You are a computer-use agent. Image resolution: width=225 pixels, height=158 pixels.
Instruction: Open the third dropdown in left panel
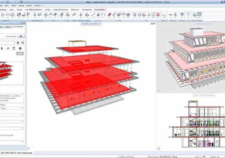pos(12,122)
